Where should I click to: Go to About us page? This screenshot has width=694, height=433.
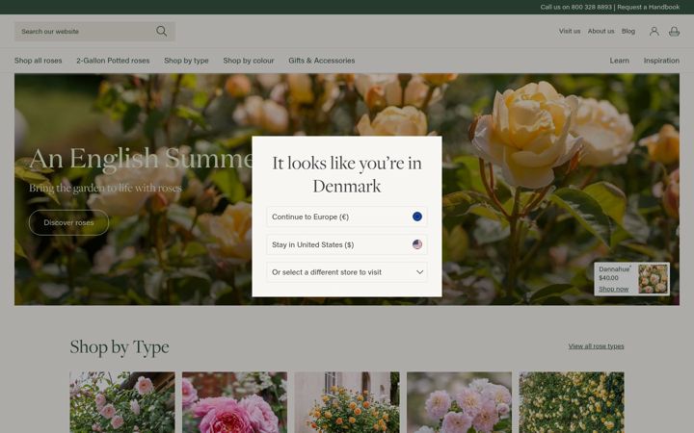click(x=601, y=31)
